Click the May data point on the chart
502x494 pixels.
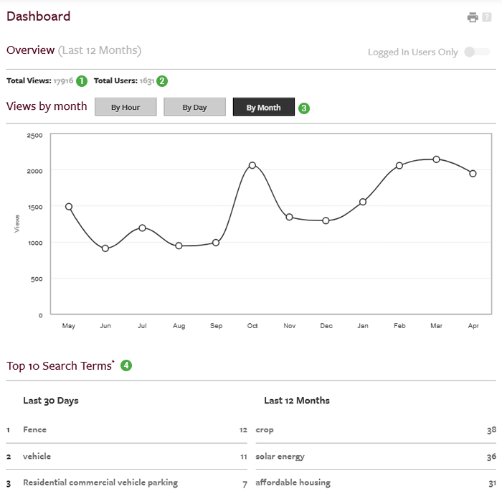coord(69,207)
